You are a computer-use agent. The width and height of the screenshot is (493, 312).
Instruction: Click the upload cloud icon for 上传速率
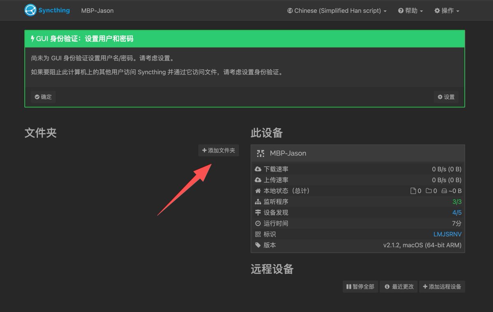coord(258,180)
